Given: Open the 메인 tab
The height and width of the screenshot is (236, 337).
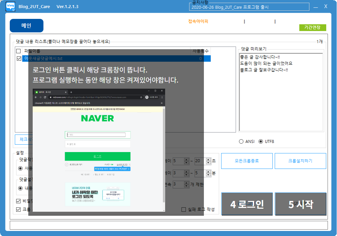Looking at the screenshot, I should click(26, 26).
